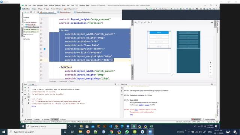240x135 pixels.
Task: Click Event Log settings gear icon
Action: [212, 84]
